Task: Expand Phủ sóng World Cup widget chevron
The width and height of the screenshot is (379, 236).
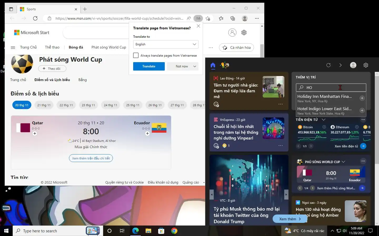Action: 343,162
